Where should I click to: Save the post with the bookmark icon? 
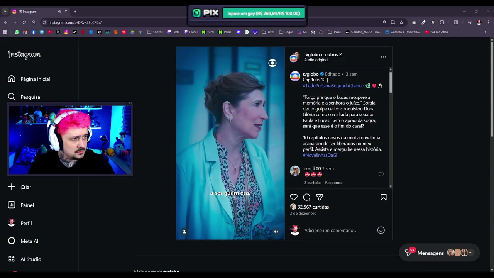(384, 197)
